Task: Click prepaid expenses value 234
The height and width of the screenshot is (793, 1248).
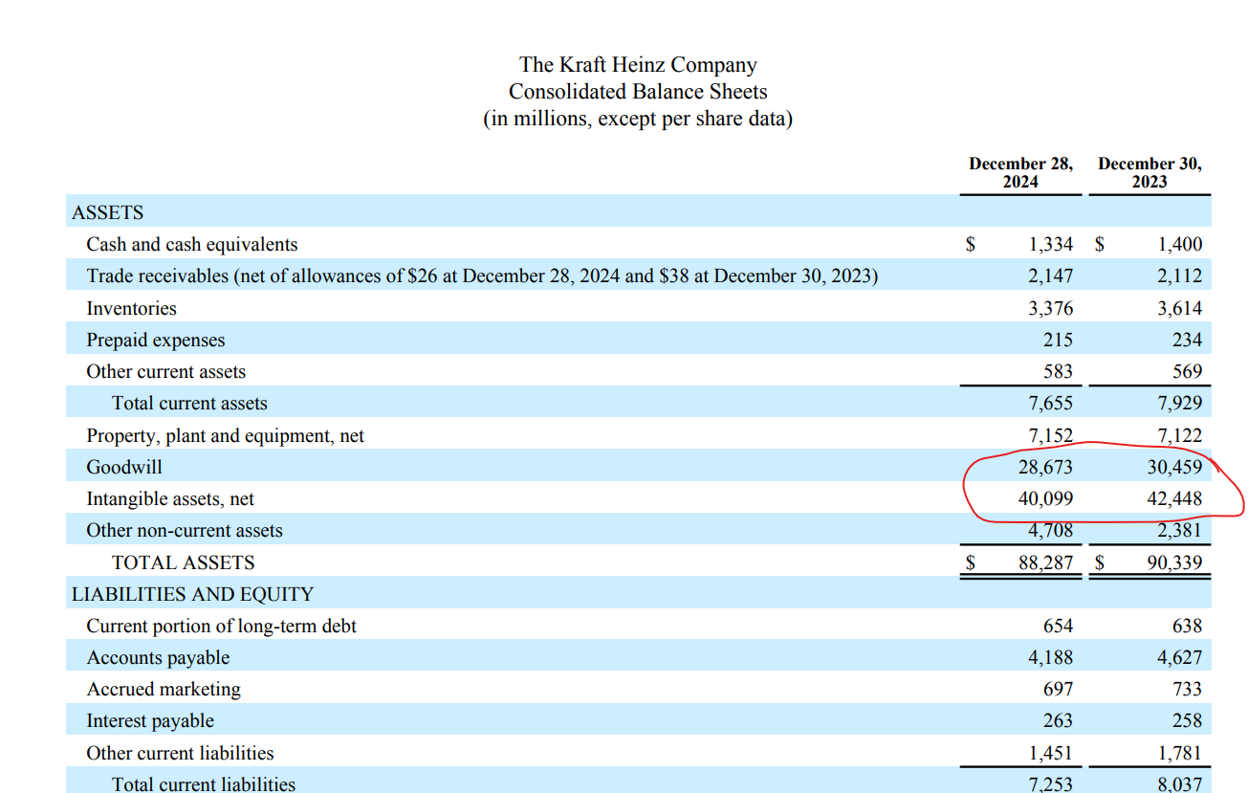Action: (x=1187, y=340)
